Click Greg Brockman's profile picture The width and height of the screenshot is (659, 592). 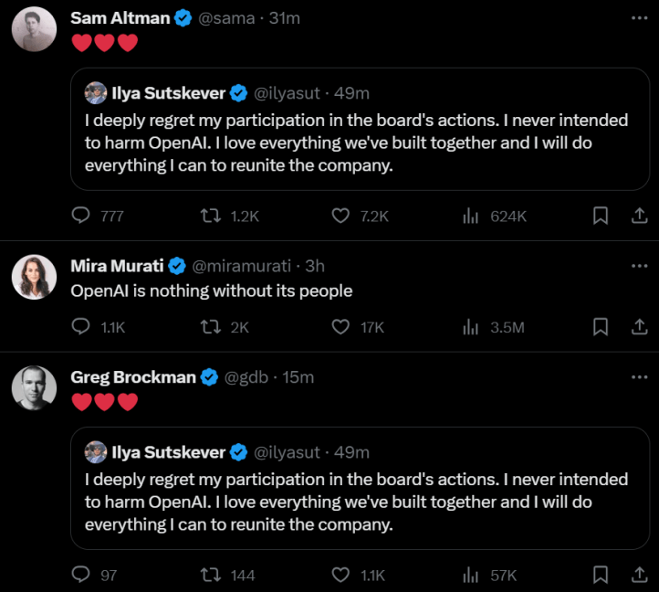click(x=34, y=387)
